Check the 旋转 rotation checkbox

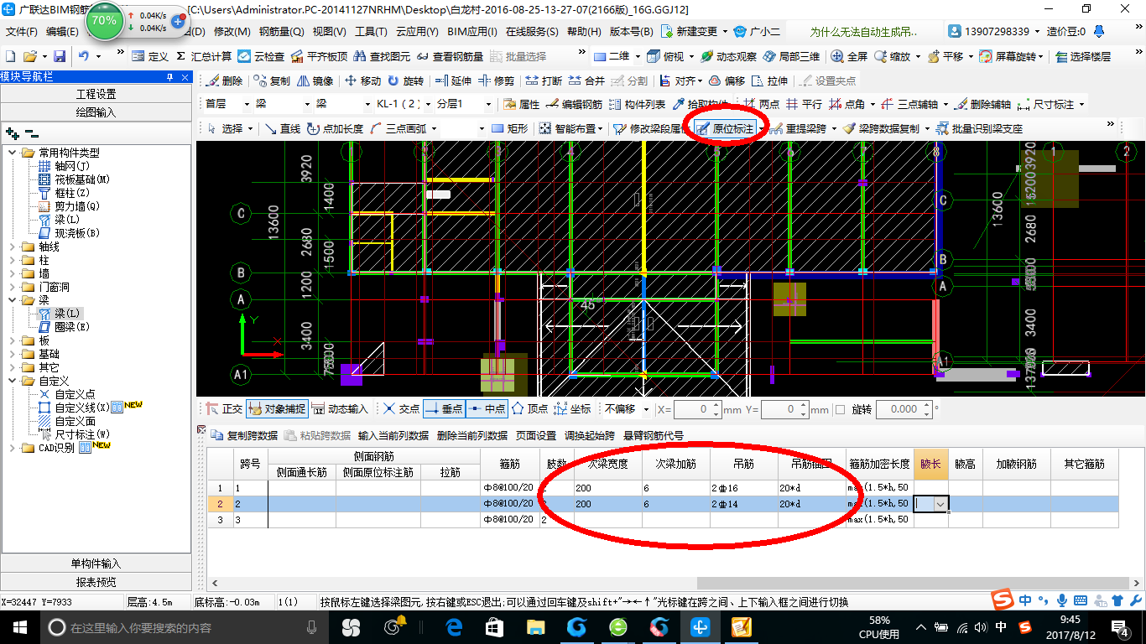pos(841,410)
